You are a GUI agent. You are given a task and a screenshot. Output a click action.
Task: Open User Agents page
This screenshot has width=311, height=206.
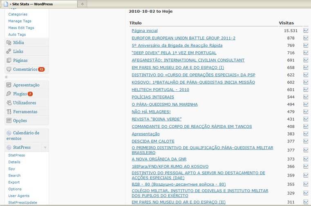[x=19, y=196]
